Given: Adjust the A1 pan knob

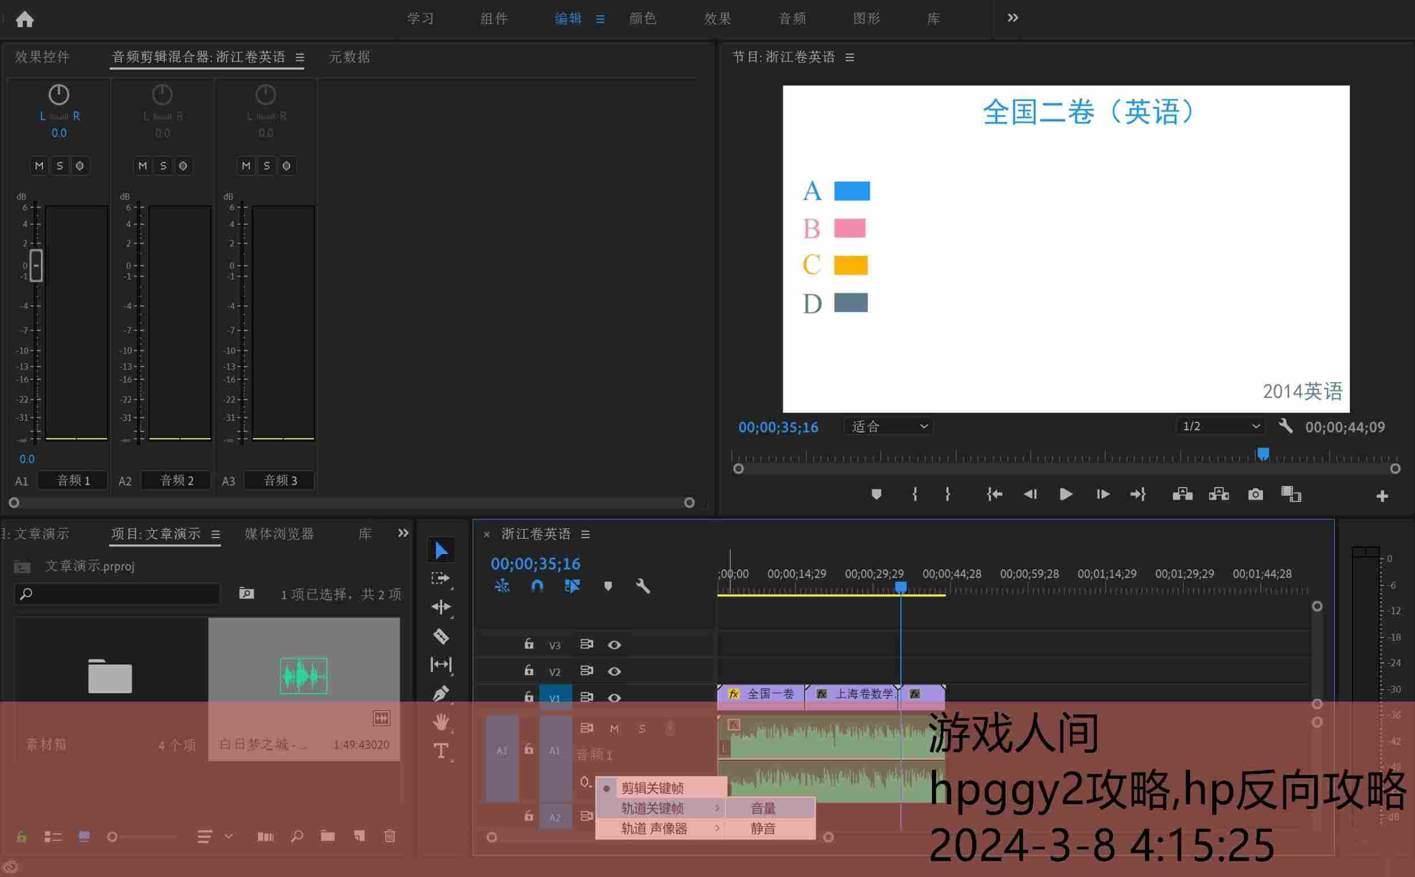Looking at the screenshot, I should click(x=58, y=94).
